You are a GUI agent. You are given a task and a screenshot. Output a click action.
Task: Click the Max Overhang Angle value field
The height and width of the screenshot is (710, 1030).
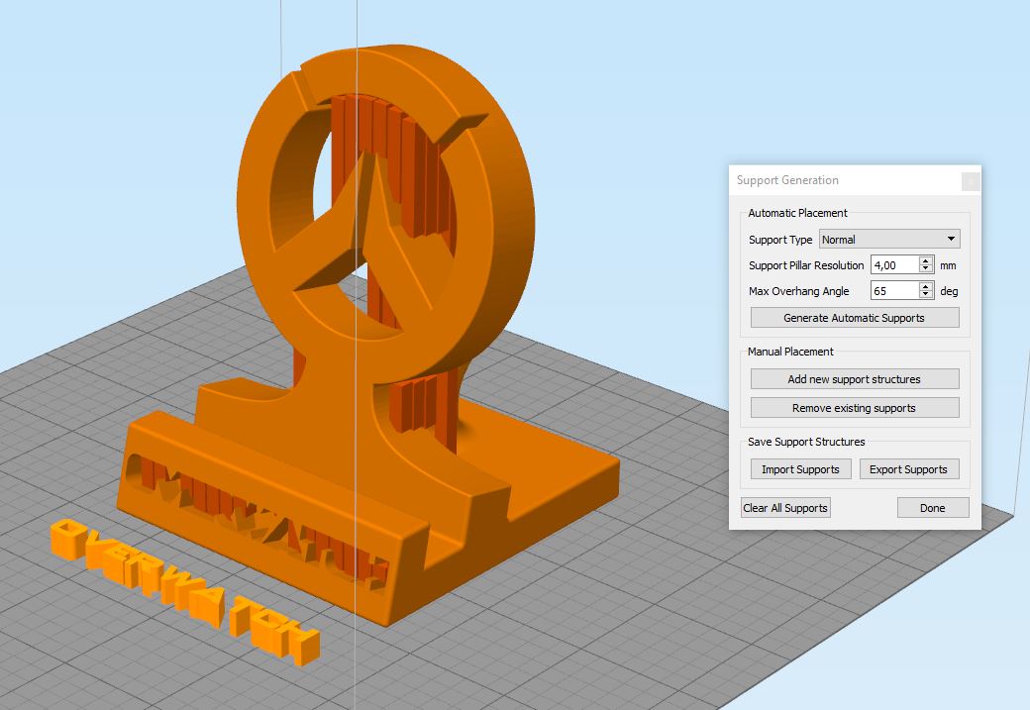(x=895, y=291)
